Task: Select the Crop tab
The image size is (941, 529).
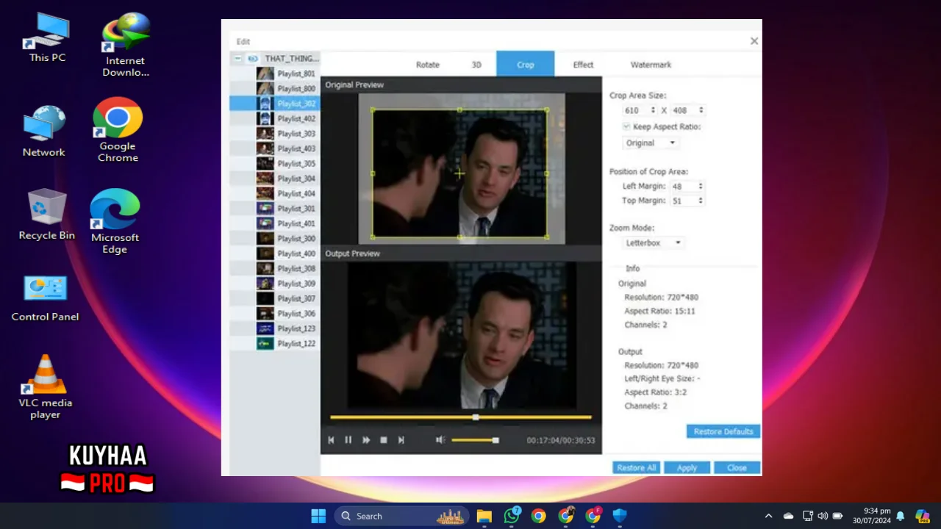Action: 526,64
